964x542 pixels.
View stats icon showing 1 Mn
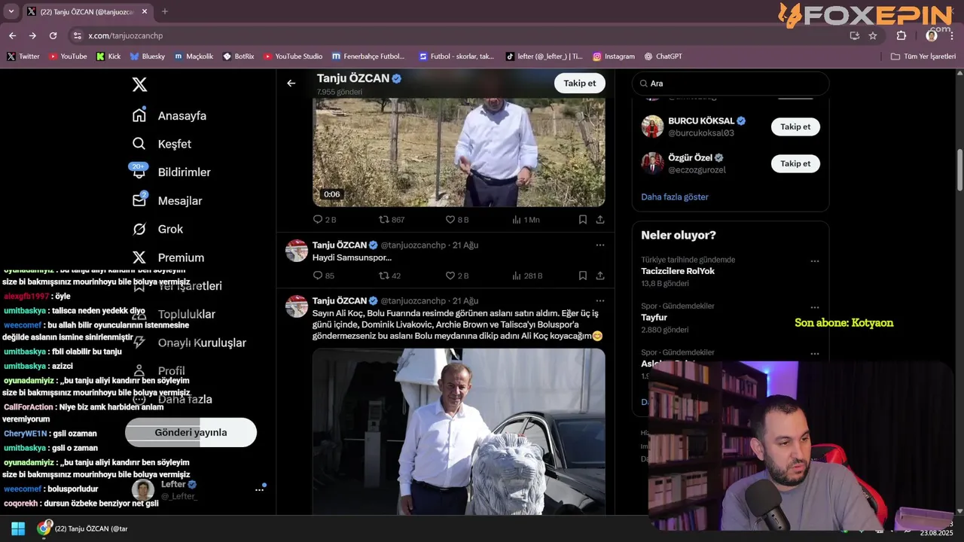(517, 220)
